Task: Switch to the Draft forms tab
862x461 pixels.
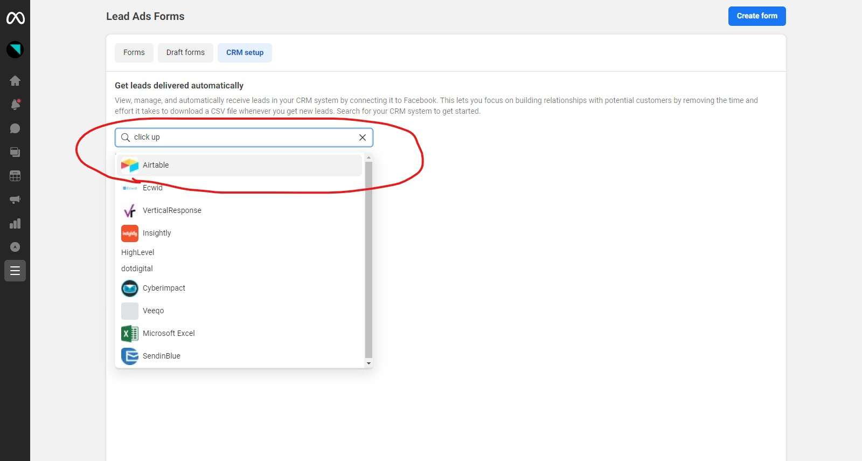Action: pyautogui.click(x=185, y=53)
